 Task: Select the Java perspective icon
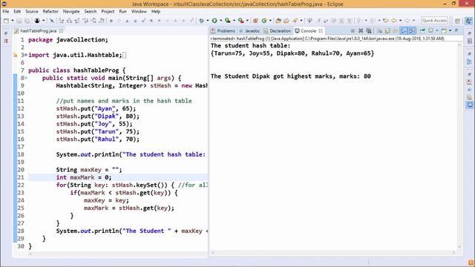pyautogui.click(x=468, y=21)
